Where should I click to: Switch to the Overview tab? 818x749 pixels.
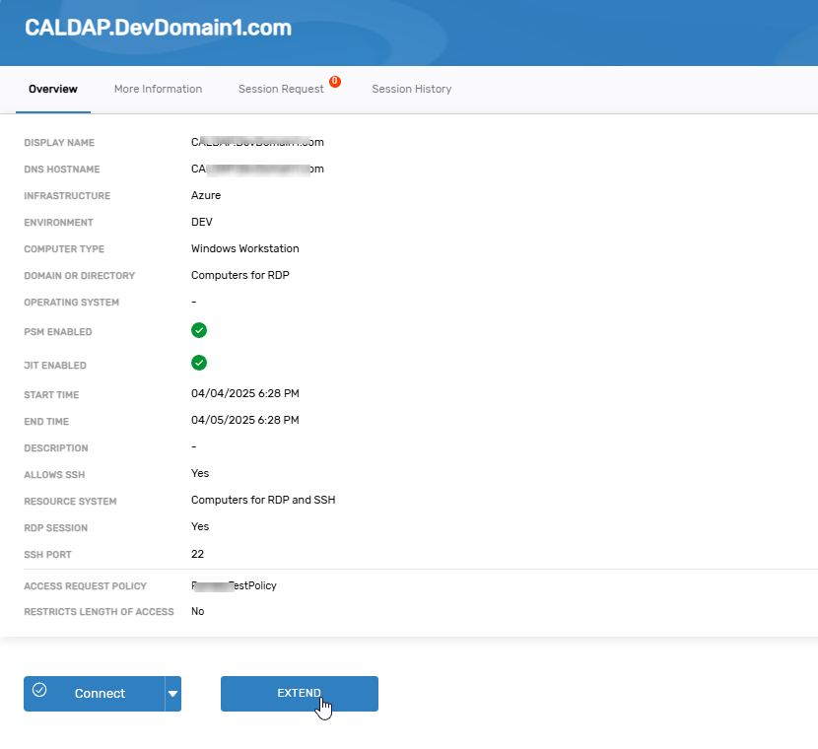click(53, 89)
